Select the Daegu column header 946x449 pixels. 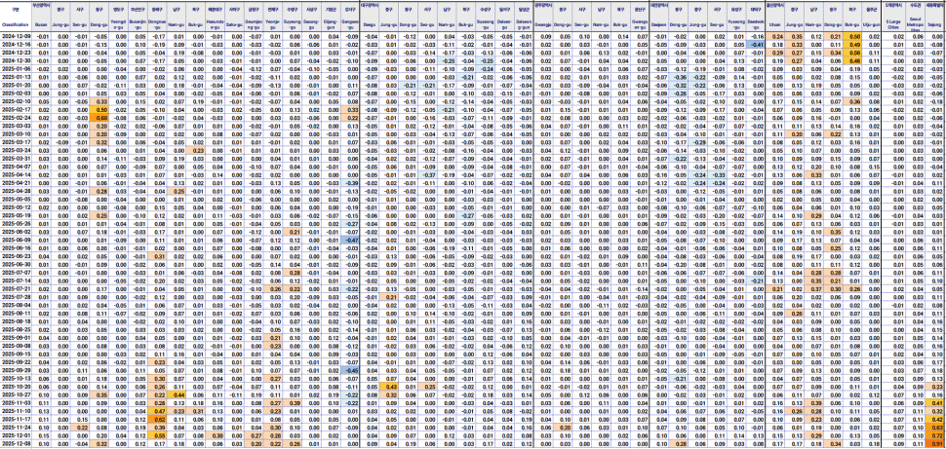pyautogui.click(x=370, y=22)
